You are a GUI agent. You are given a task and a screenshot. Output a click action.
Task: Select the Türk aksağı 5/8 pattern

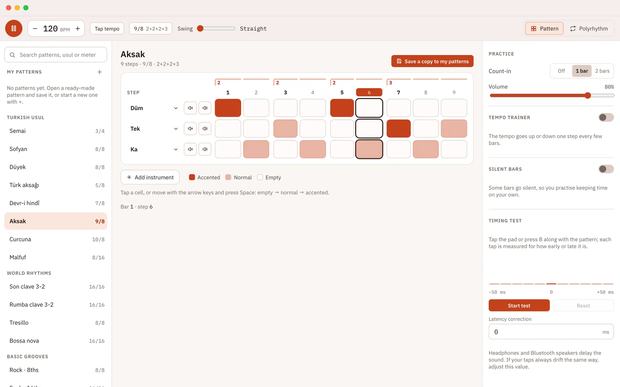[56, 185]
